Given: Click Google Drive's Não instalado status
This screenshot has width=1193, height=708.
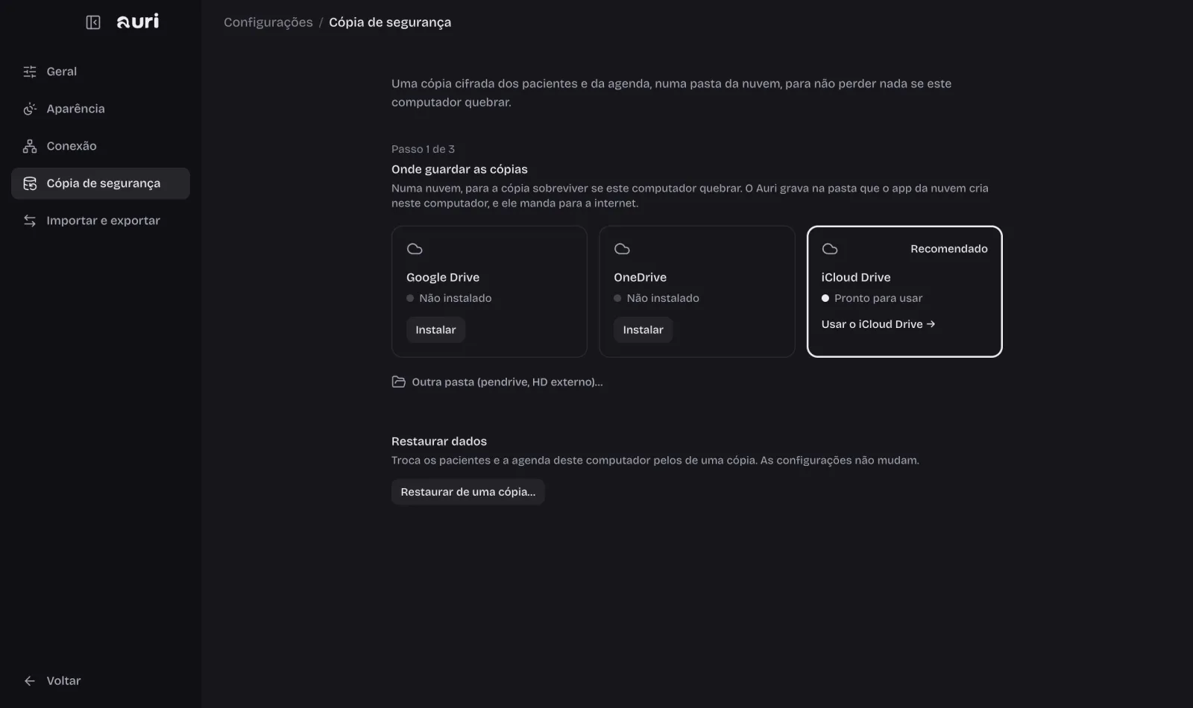Looking at the screenshot, I should pos(449,298).
